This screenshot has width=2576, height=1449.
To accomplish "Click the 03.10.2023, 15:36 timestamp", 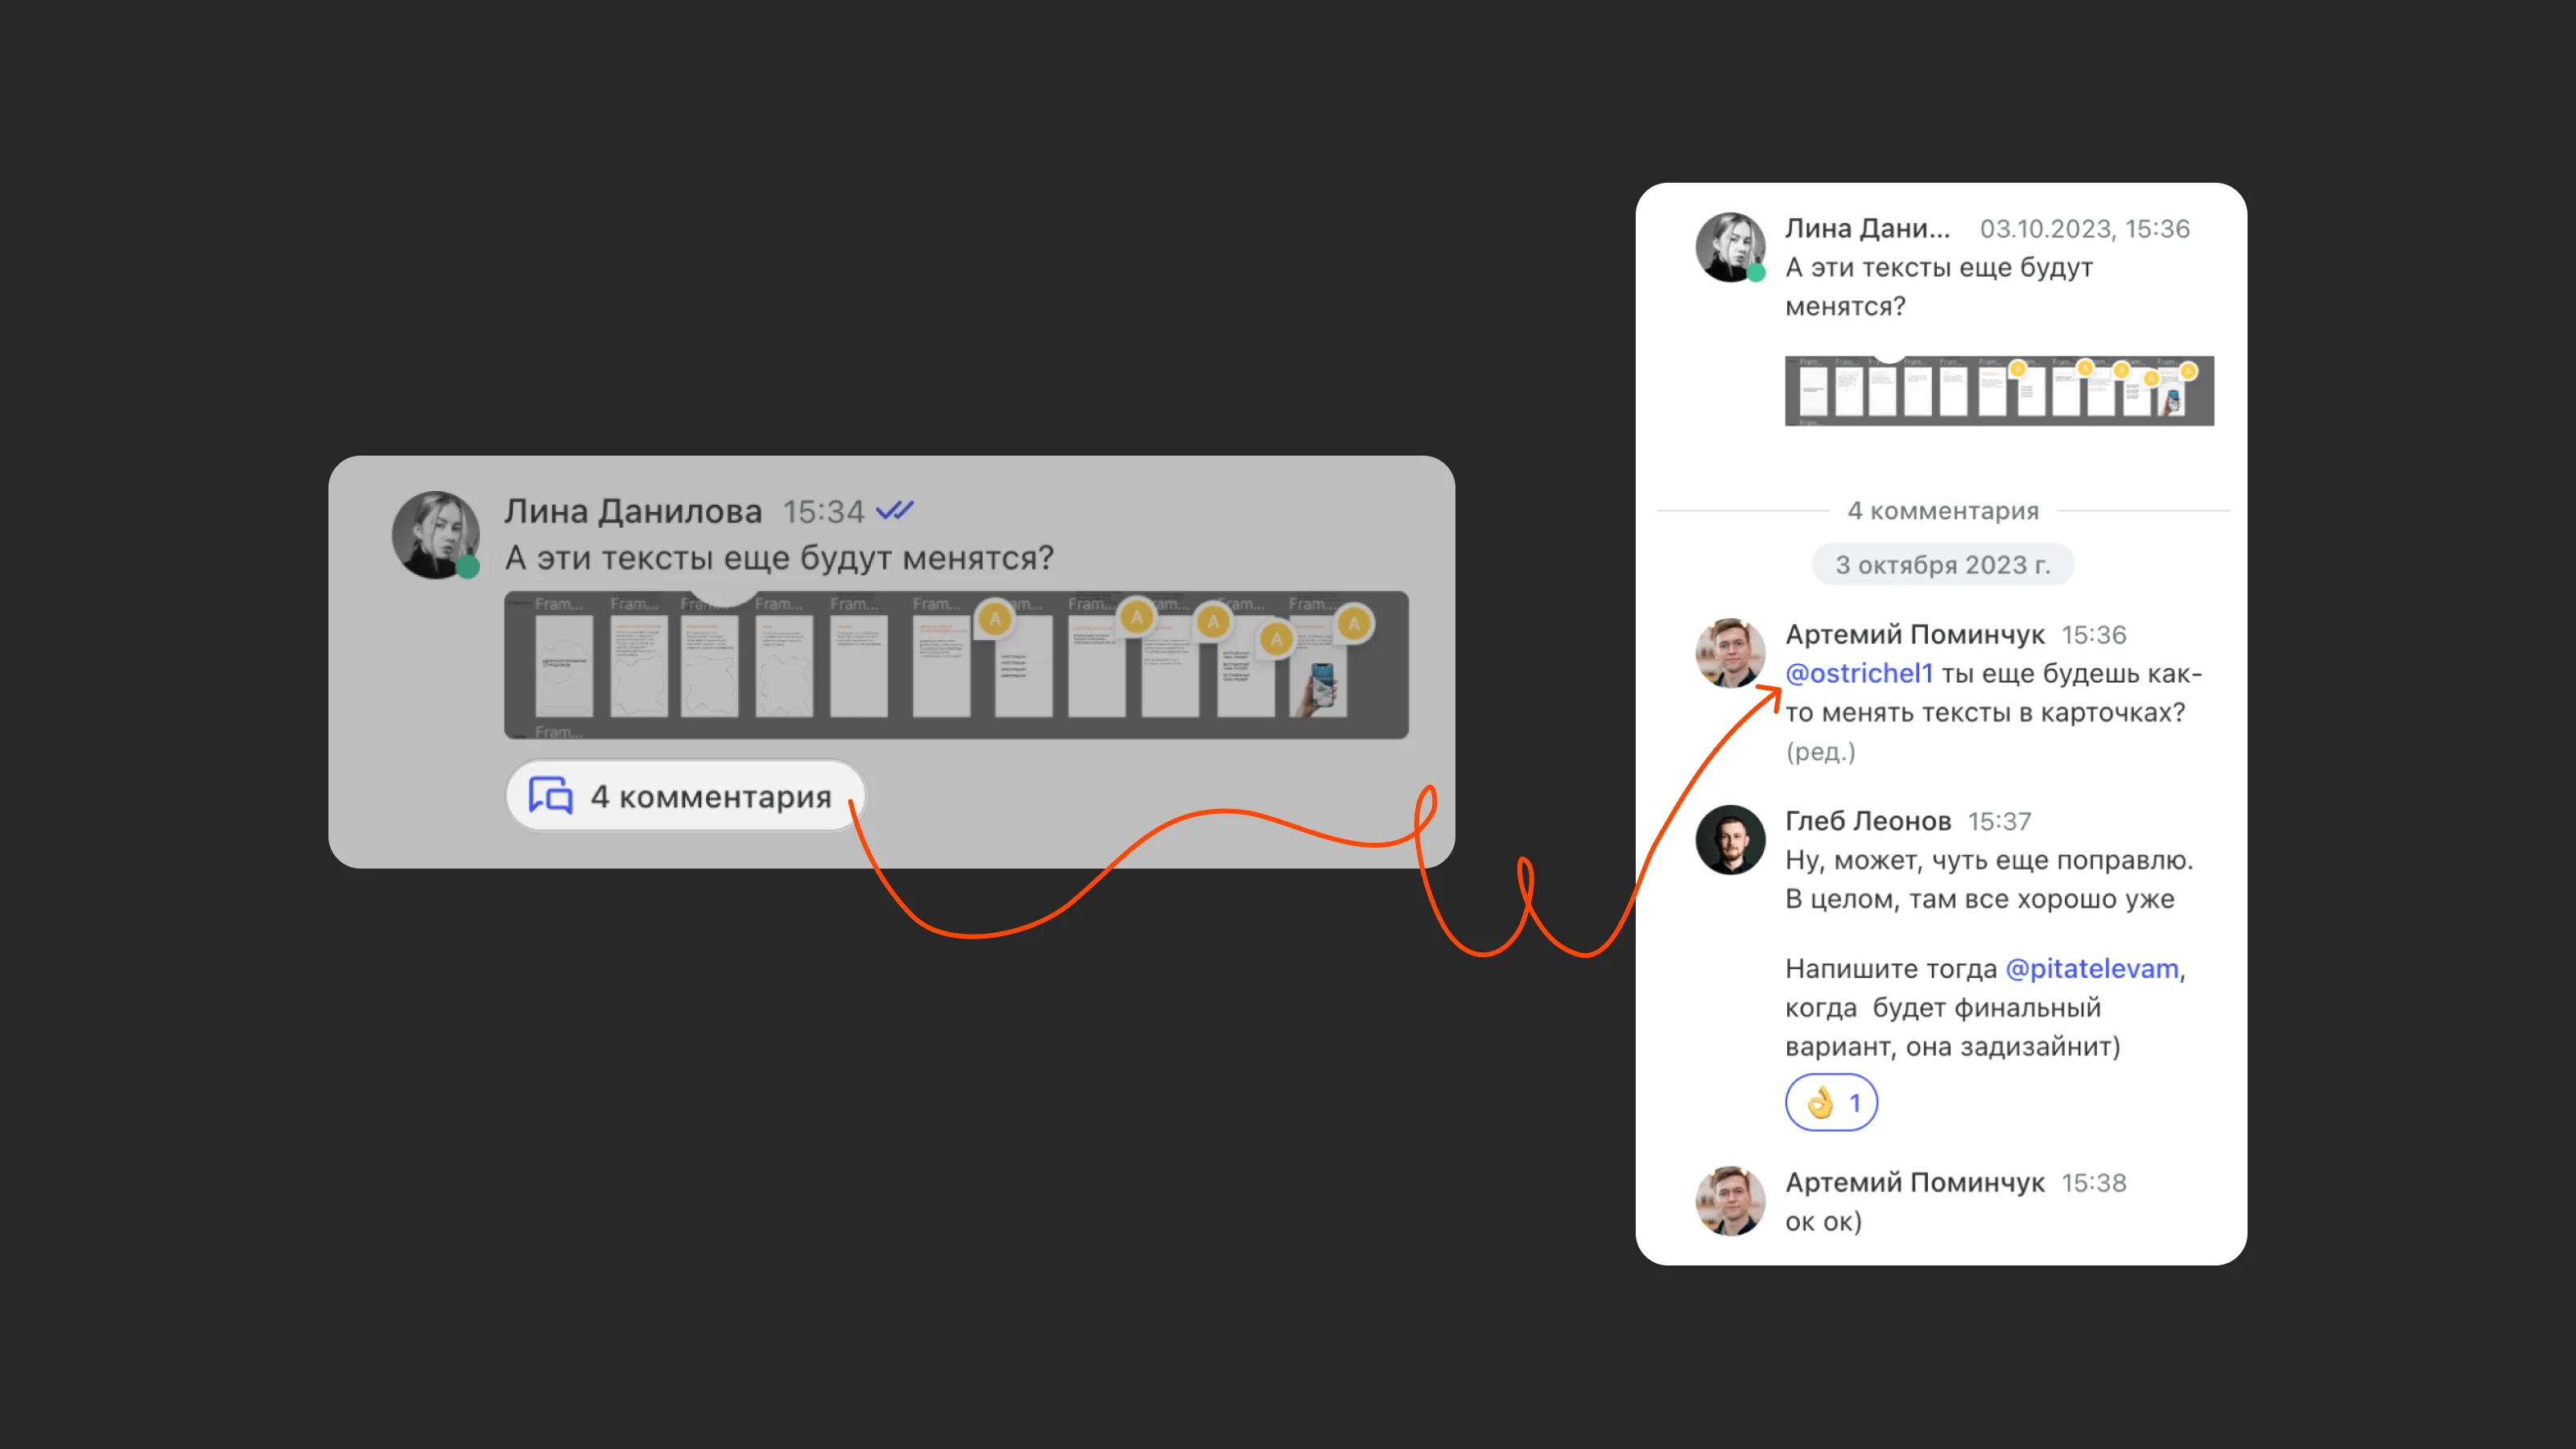I will click(x=2085, y=229).
